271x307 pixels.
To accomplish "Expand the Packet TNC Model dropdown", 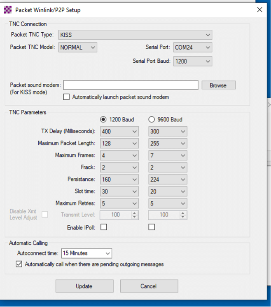I will coord(77,47).
